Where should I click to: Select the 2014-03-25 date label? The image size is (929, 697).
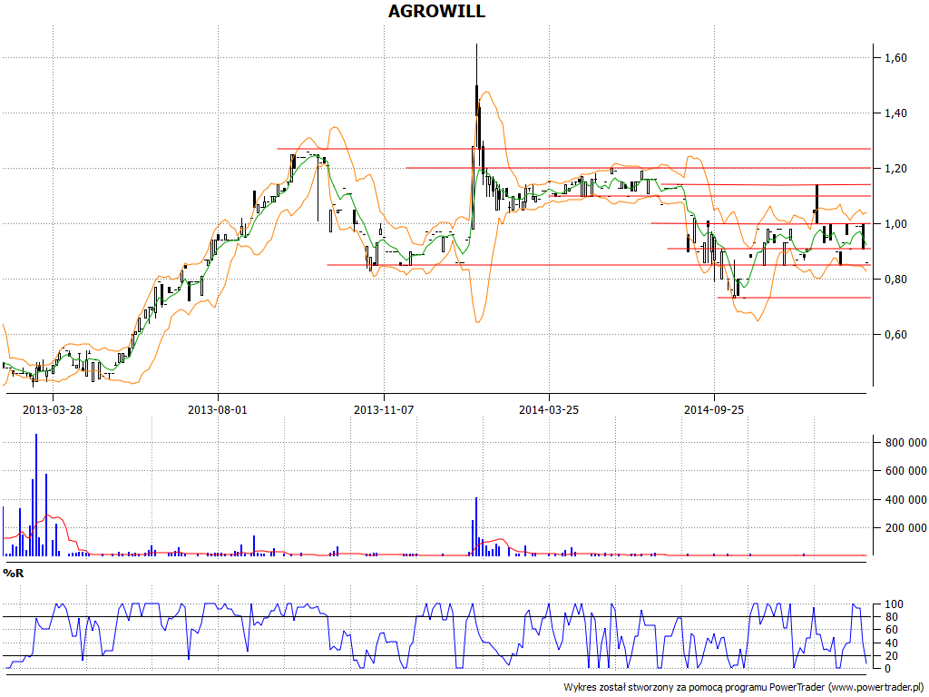pos(549,409)
